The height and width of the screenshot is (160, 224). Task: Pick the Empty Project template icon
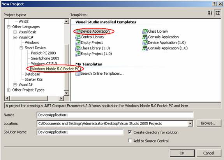pos(78,42)
